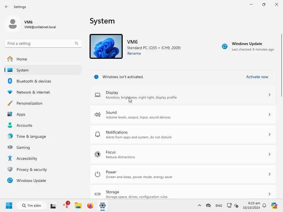Click the Focus icon
The height and width of the screenshot is (212, 283).
[x=98, y=154]
